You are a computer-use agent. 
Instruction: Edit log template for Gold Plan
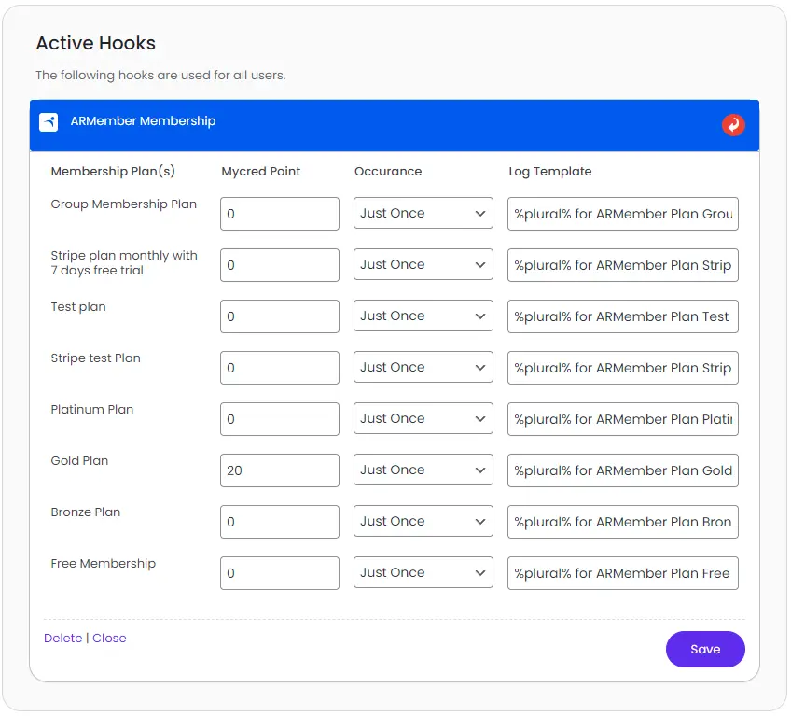point(623,470)
